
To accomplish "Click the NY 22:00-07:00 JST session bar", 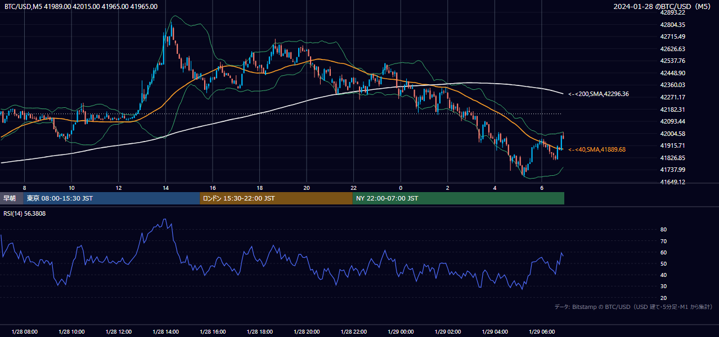I will click(459, 198).
